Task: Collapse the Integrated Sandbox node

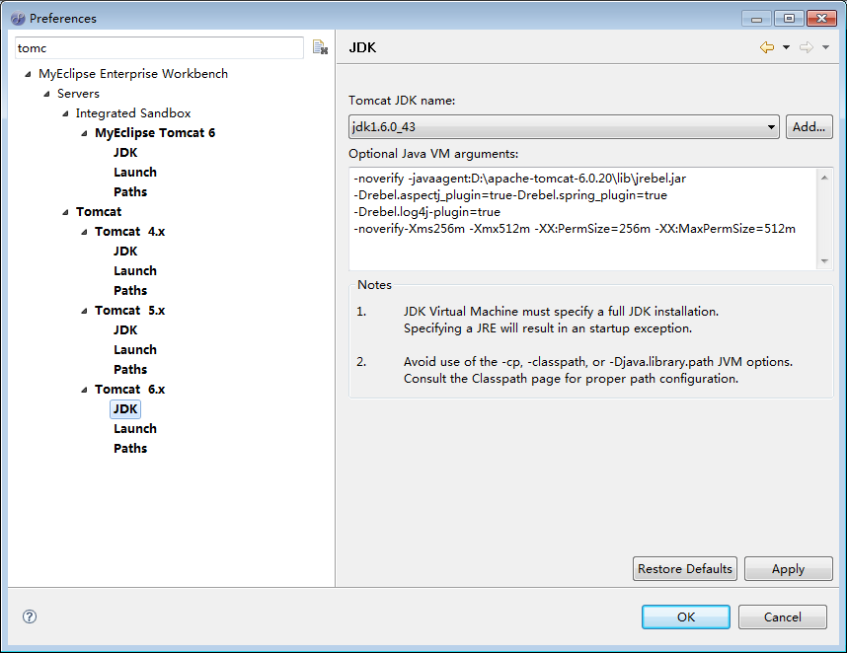Action: click(x=65, y=113)
